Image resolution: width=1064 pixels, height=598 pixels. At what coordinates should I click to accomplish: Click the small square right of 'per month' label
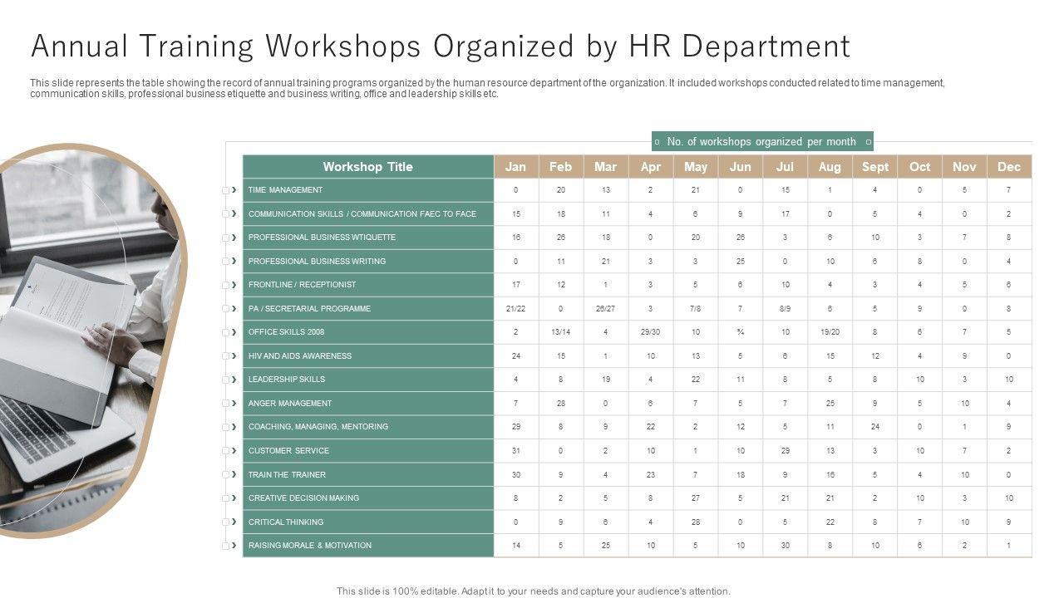coord(868,142)
